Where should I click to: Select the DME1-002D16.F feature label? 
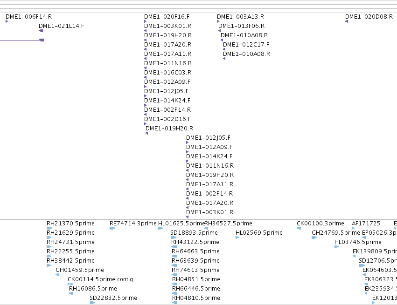coord(167,119)
